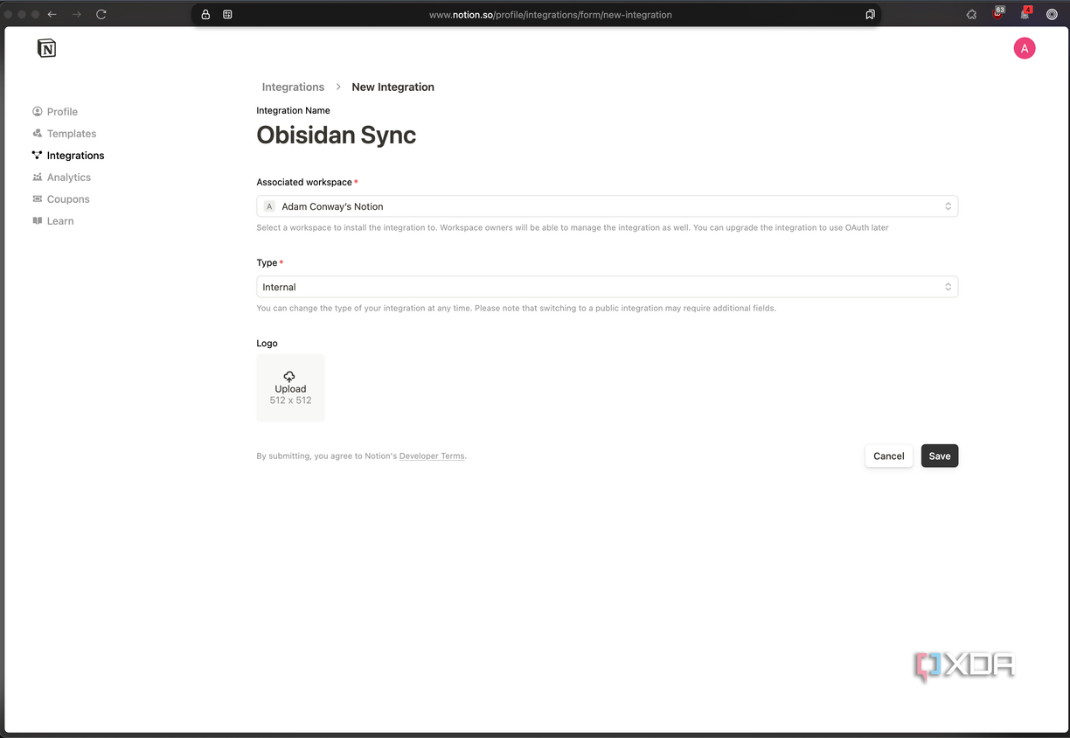Click the Learn book icon
Screen dimensions: 1070x738
38,221
